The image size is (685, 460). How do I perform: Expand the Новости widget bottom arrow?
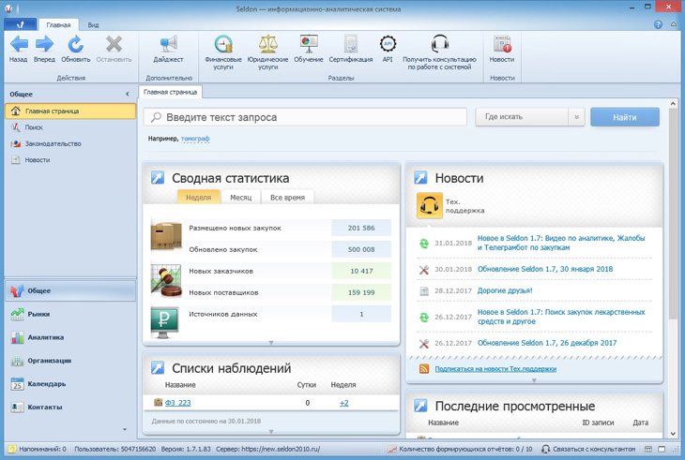(x=534, y=380)
